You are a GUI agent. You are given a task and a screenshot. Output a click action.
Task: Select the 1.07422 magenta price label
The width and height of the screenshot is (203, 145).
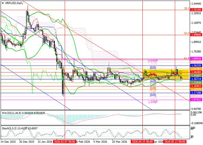(196, 100)
